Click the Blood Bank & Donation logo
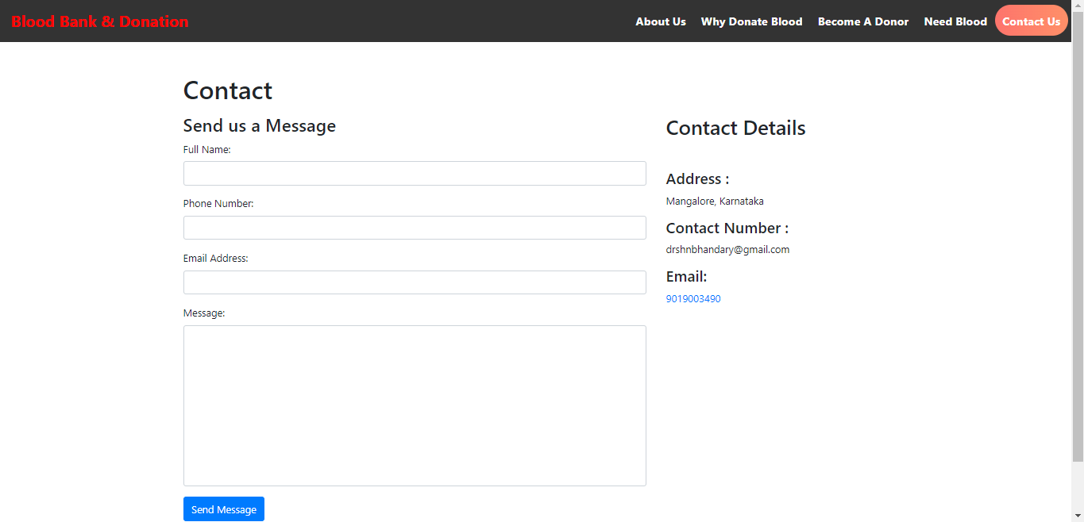The height and width of the screenshot is (522, 1084). click(99, 21)
